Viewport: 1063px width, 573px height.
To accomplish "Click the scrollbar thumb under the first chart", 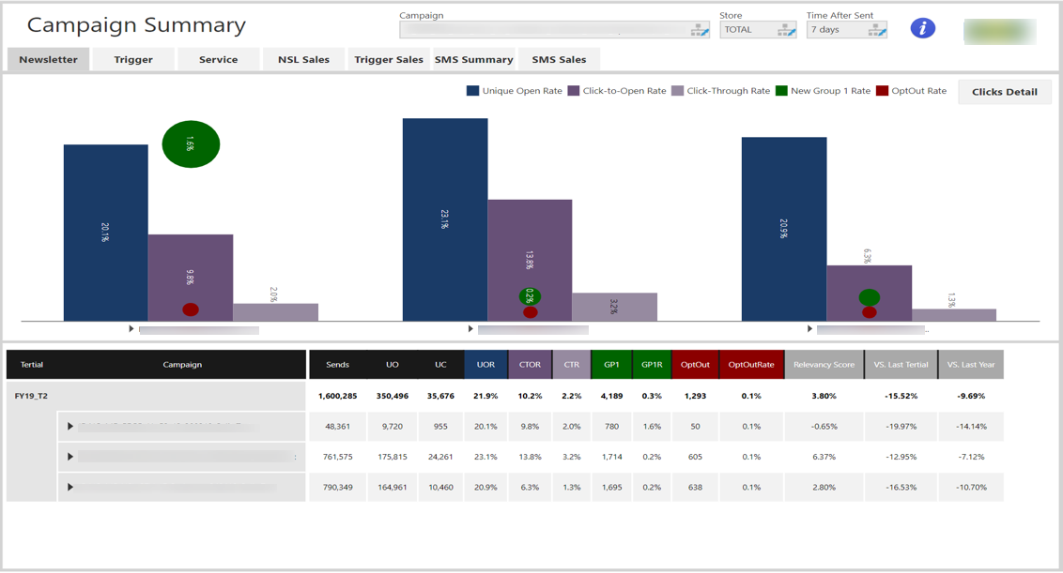I will [197, 329].
